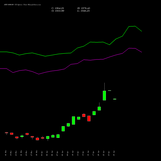Viewport: 161px width, 161px height.
Task: Click the close value C: 1364.25
Action: 58,8
